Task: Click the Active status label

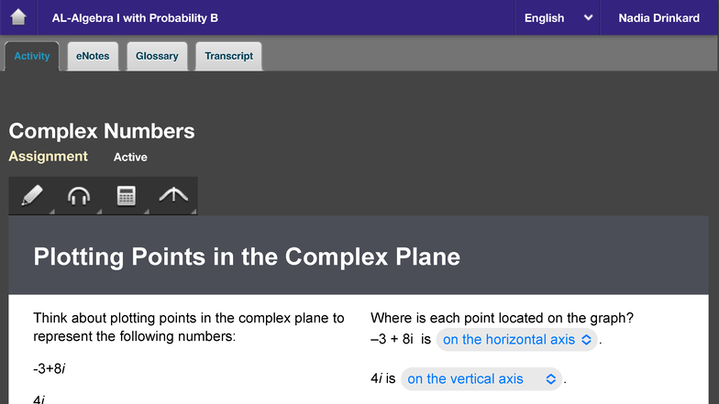Action: [130, 158]
